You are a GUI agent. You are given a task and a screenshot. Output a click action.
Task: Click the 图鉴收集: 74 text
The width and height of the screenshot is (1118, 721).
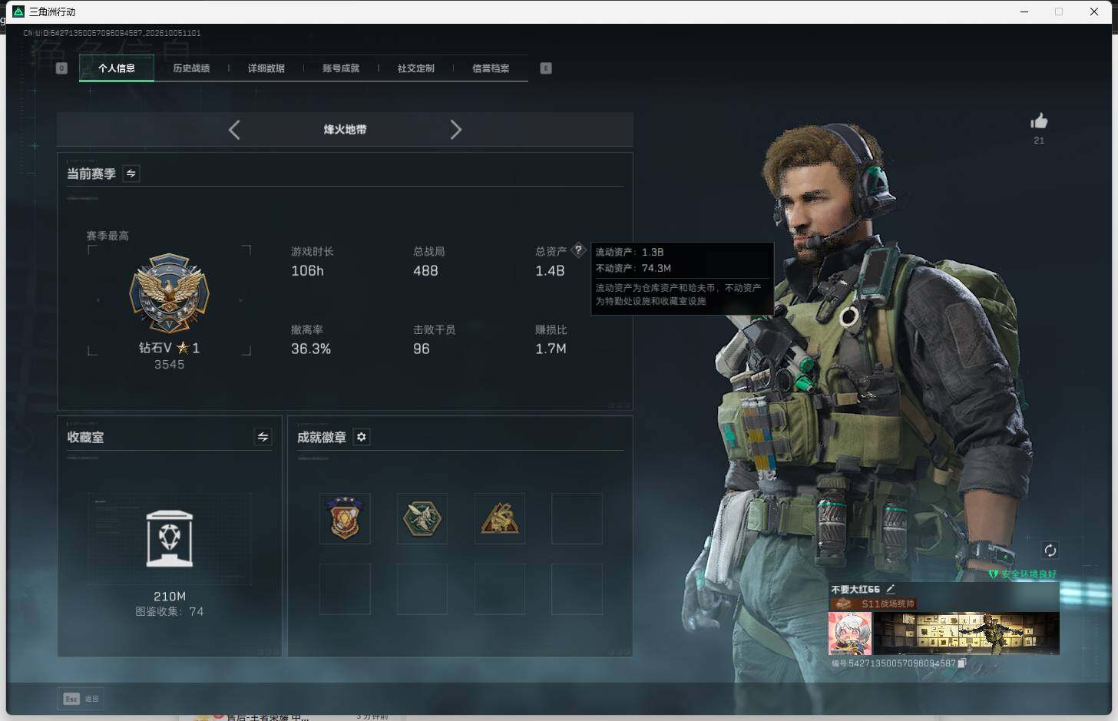coord(170,612)
